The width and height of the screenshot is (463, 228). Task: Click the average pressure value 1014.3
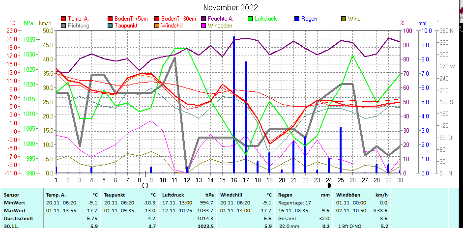[x=206, y=219]
